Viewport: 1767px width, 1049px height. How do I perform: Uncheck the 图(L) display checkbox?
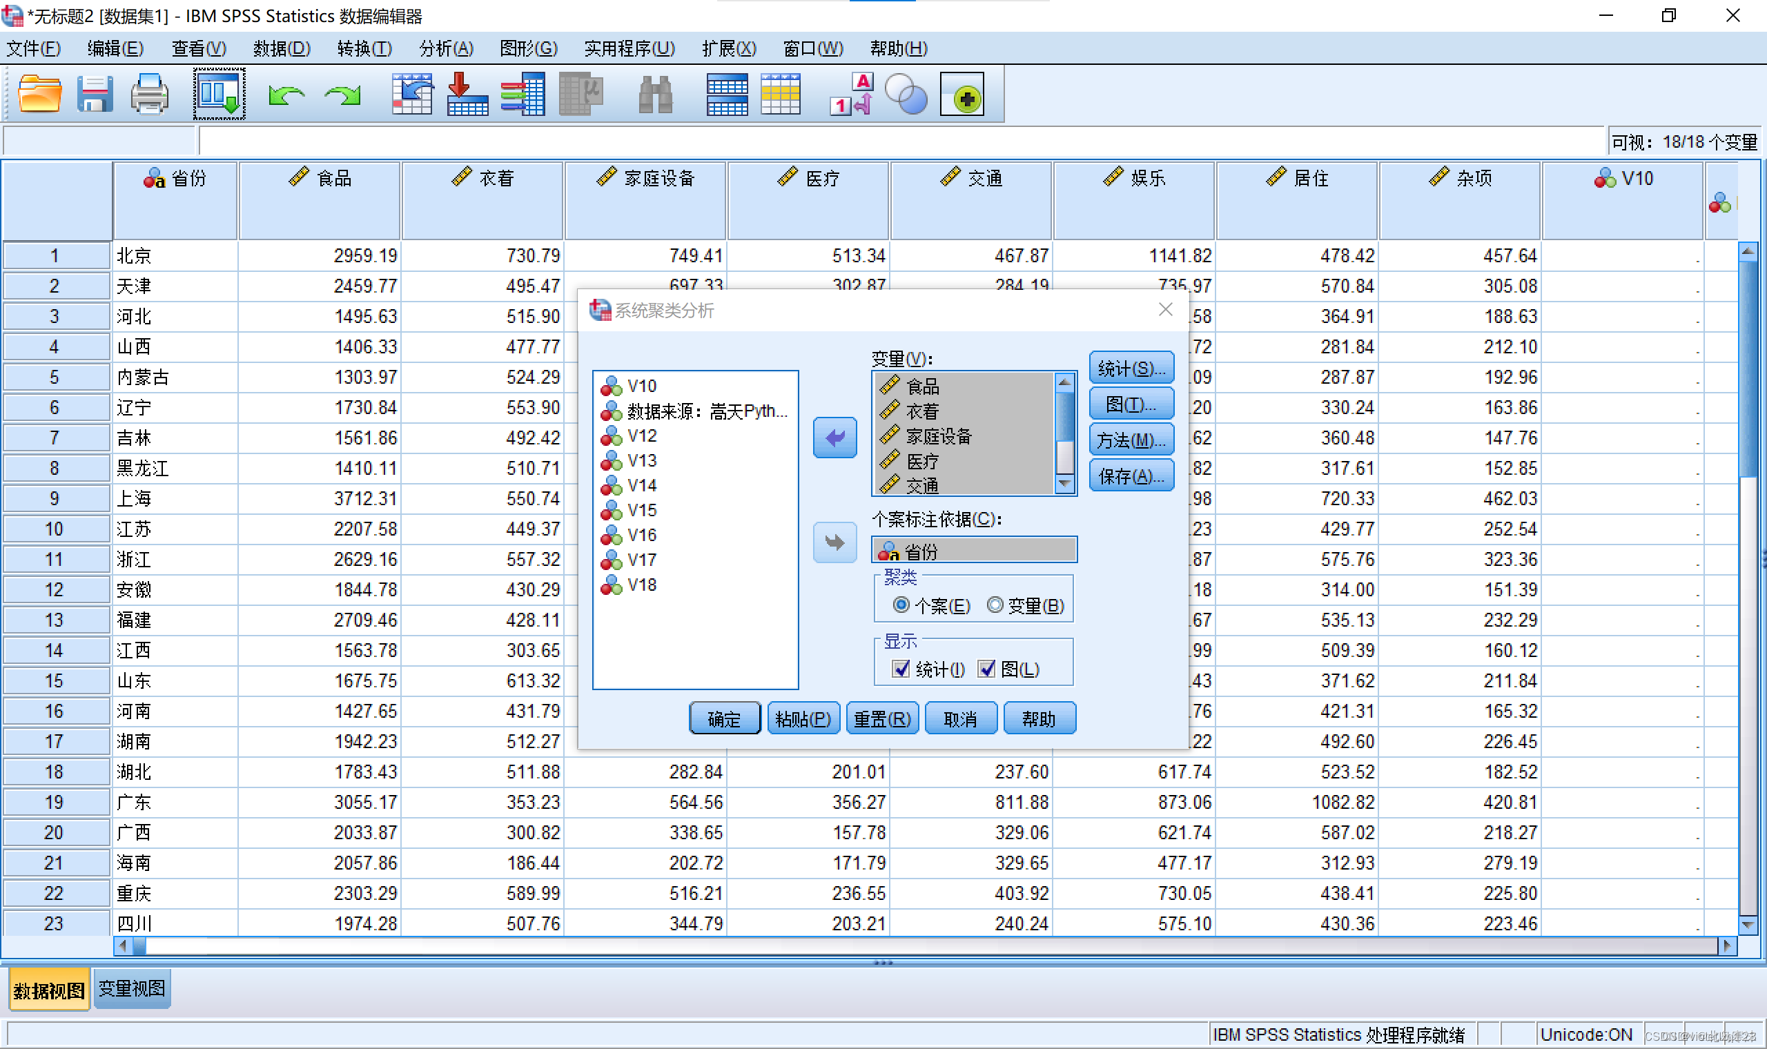[987, 669]
